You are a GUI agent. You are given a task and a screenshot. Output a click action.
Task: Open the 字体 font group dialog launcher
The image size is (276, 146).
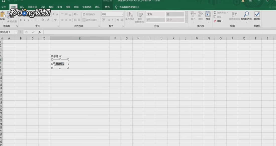58,26
